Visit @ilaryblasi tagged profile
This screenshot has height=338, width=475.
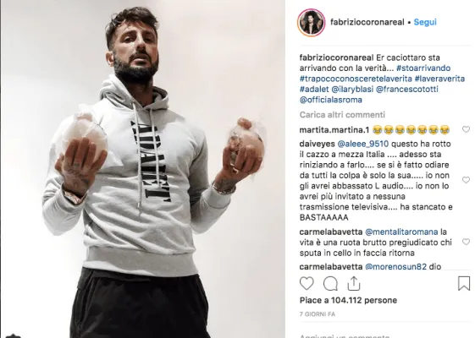(x=352, y=90)
